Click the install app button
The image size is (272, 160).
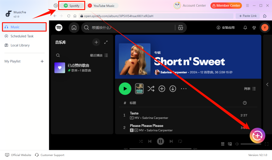[x=226, y=28]
